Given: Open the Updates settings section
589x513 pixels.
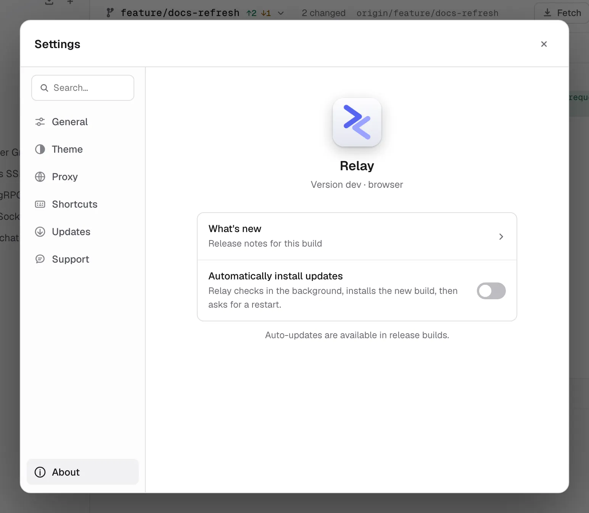Looking at the screenshot, I should click(x=83, y=232).
